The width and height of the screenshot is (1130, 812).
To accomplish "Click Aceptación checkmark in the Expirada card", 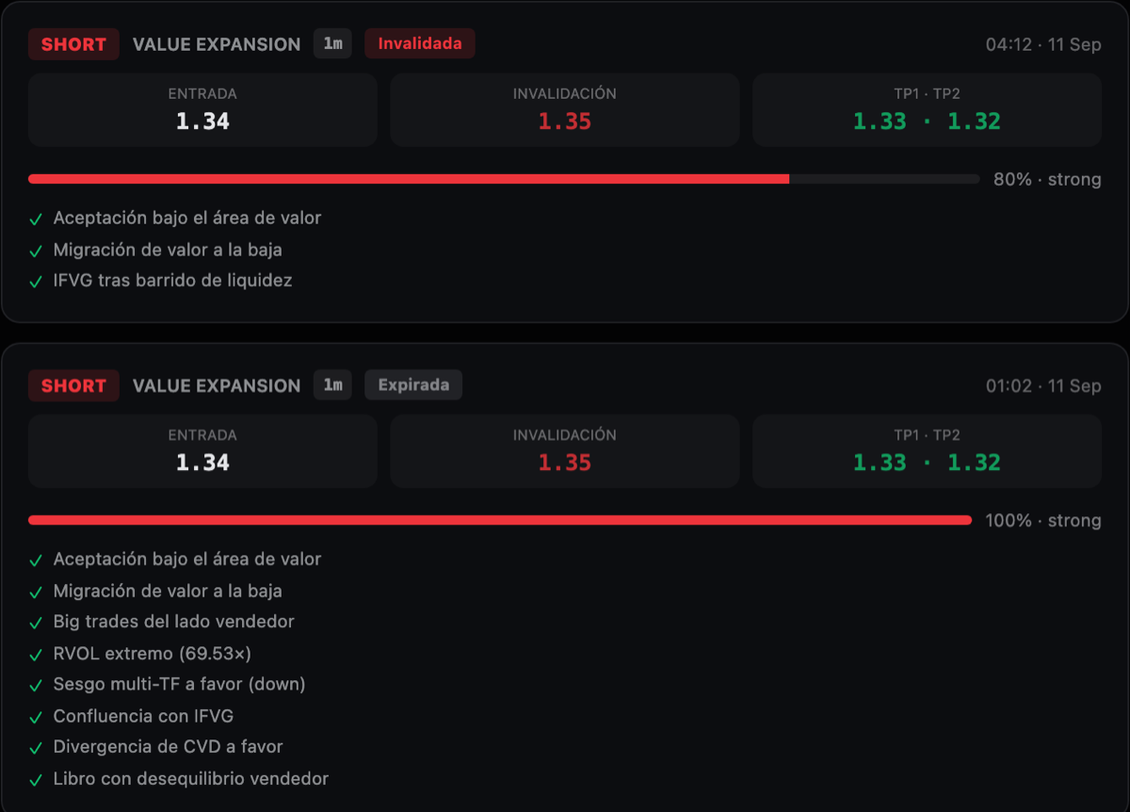I will [36, 560].
